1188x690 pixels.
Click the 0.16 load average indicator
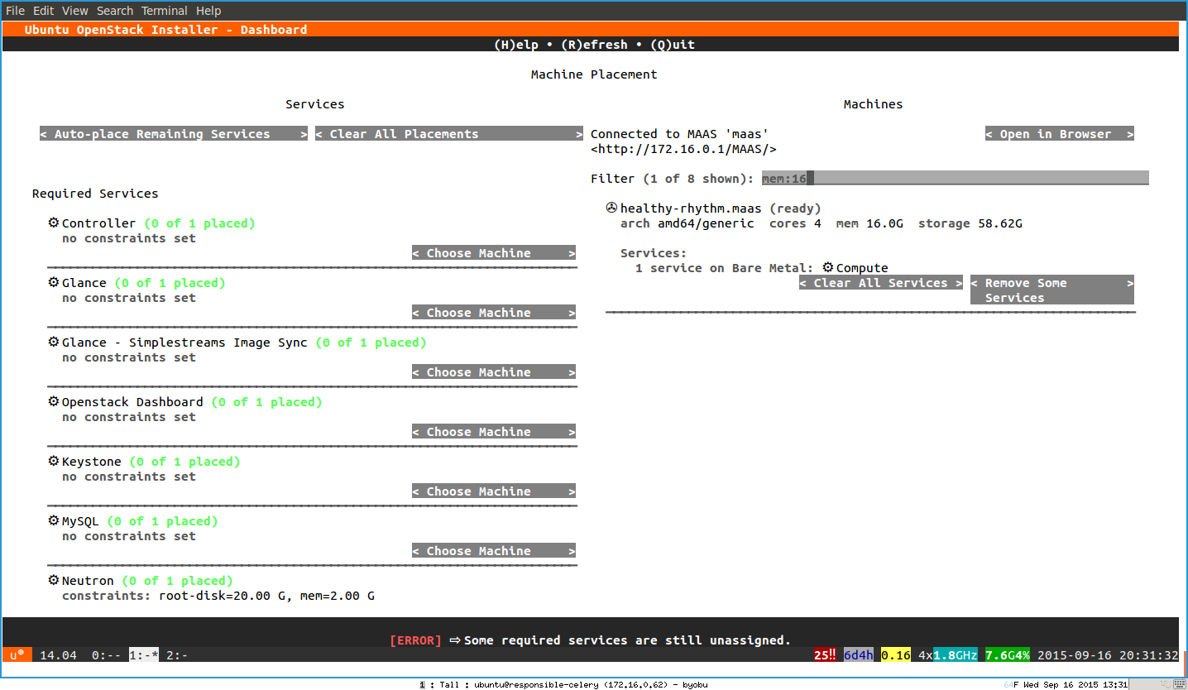click(x=896, y=655)
